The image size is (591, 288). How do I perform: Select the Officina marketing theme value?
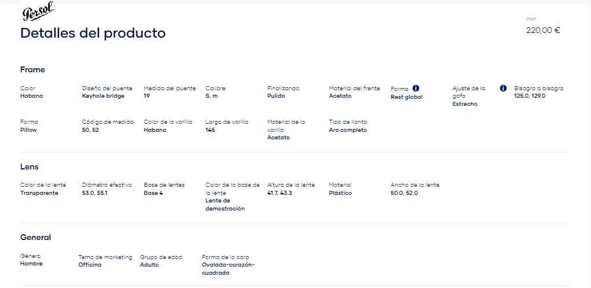pyautogui.click(x=90, y=265)
